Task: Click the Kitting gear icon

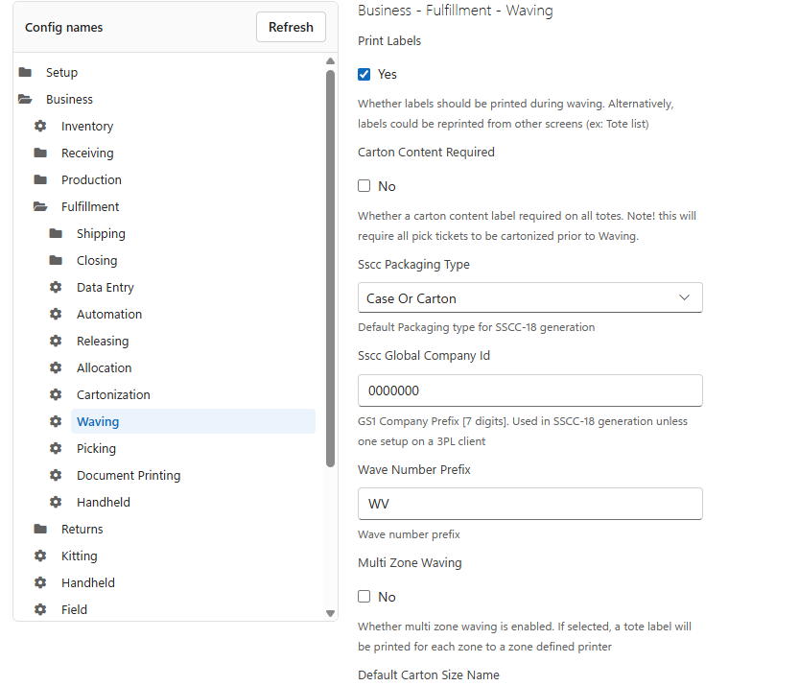Action: (x=40, y=556)
